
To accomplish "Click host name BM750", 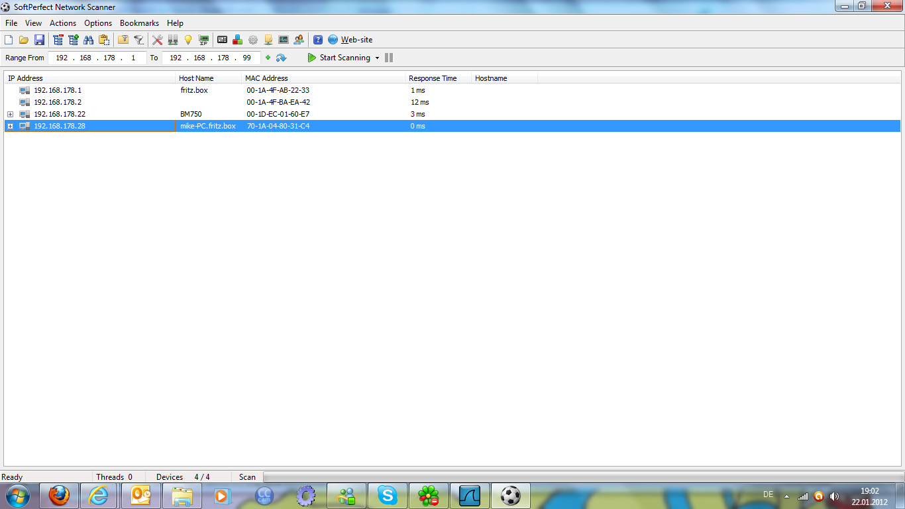I will (191, 115).
